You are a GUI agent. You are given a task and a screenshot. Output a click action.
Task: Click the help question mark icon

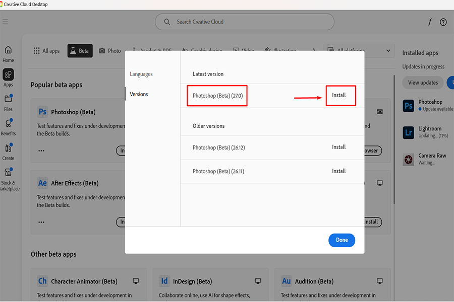coord(443,22)
